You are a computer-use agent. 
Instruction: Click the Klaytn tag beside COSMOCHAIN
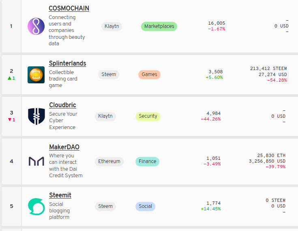coord(112,26)
